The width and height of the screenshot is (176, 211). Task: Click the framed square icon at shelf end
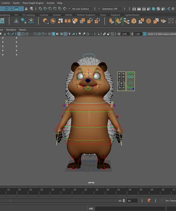tap(171, 21)
